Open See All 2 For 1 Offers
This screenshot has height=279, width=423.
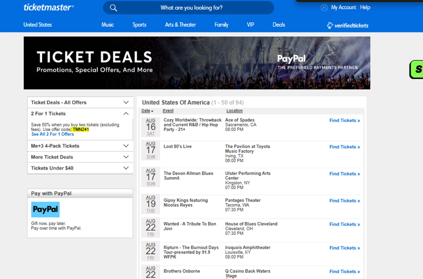(x=52, y=134)
